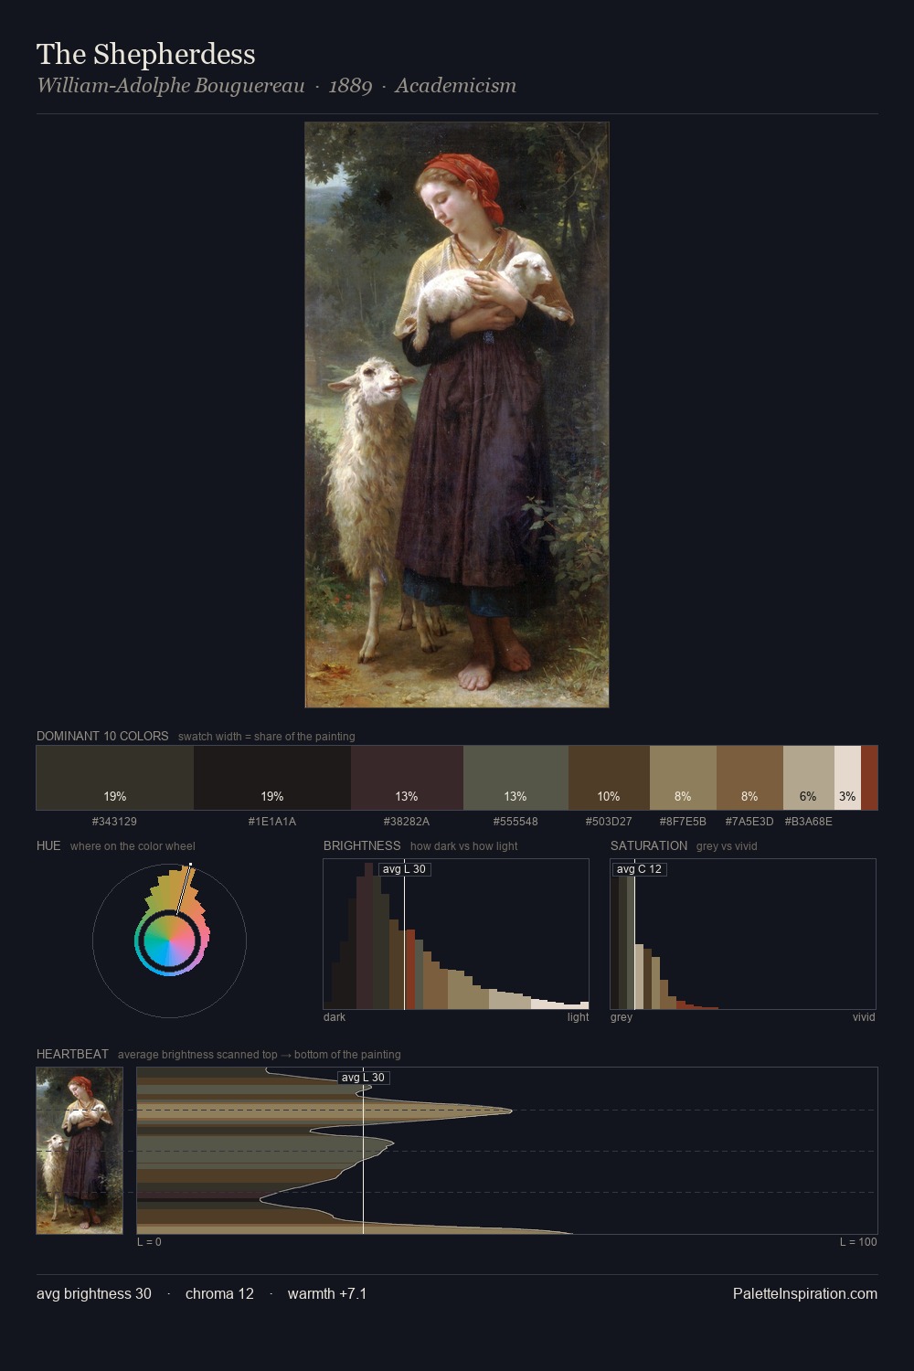Select the narrow rust-red swatch at palette end
This screenshot has height=1371, width=914.
pos(869,778)
